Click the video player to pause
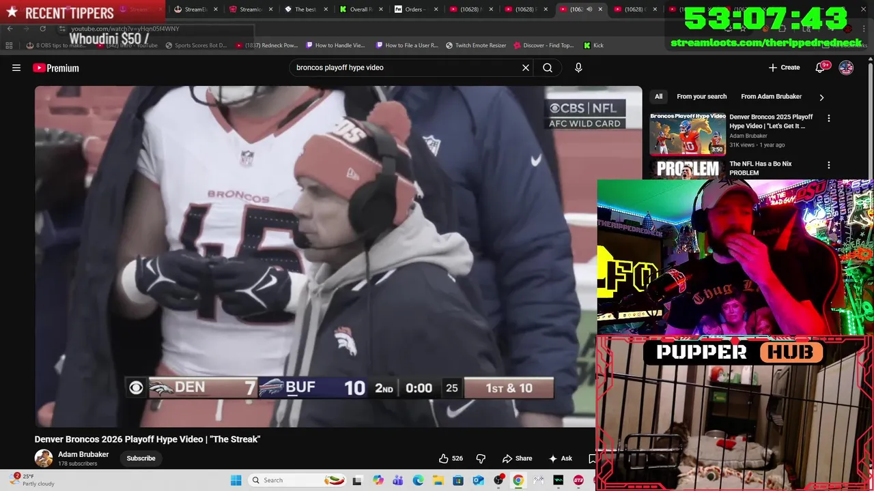This screenshot has height=491, width=874. coord(338,256)
